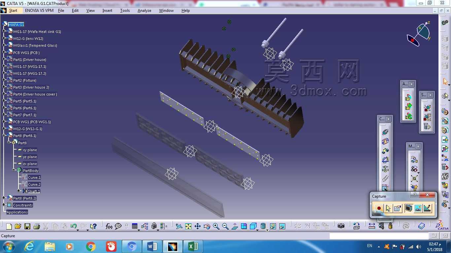Open the Design Table icon
The height and width of the screenshot is (253, 451).
click(x=135, y=226)
